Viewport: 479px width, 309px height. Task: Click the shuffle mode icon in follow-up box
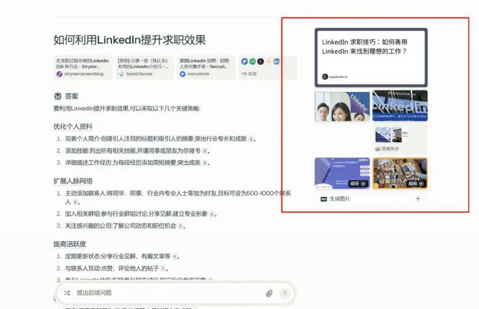point(67,293)
